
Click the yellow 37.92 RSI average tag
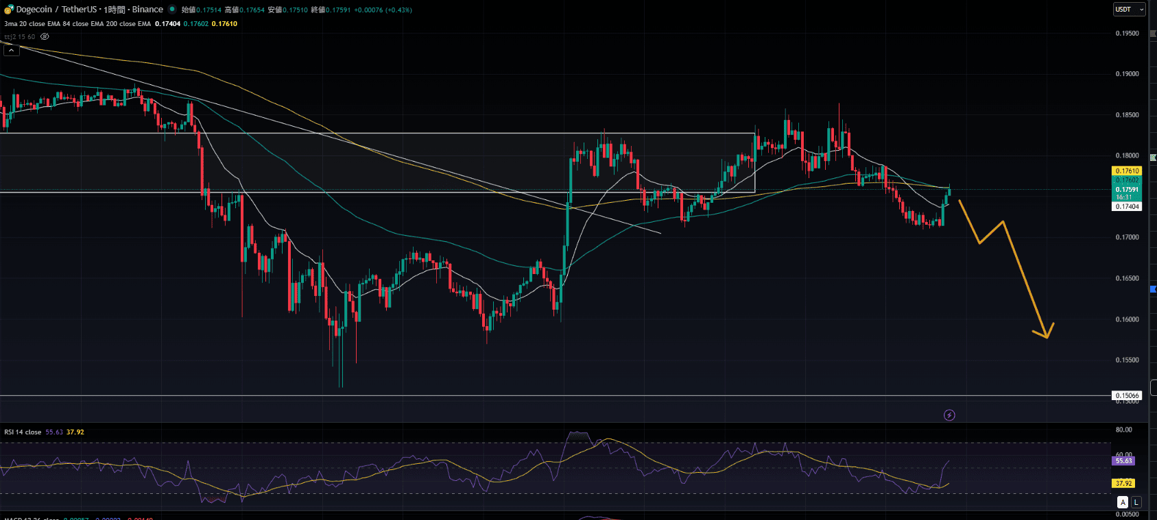1123,483
